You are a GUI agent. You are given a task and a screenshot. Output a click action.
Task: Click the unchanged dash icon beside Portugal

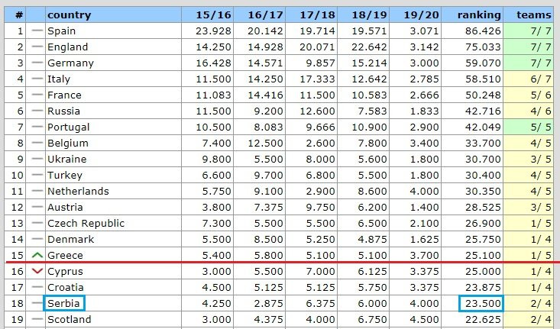tap(37, 127)
